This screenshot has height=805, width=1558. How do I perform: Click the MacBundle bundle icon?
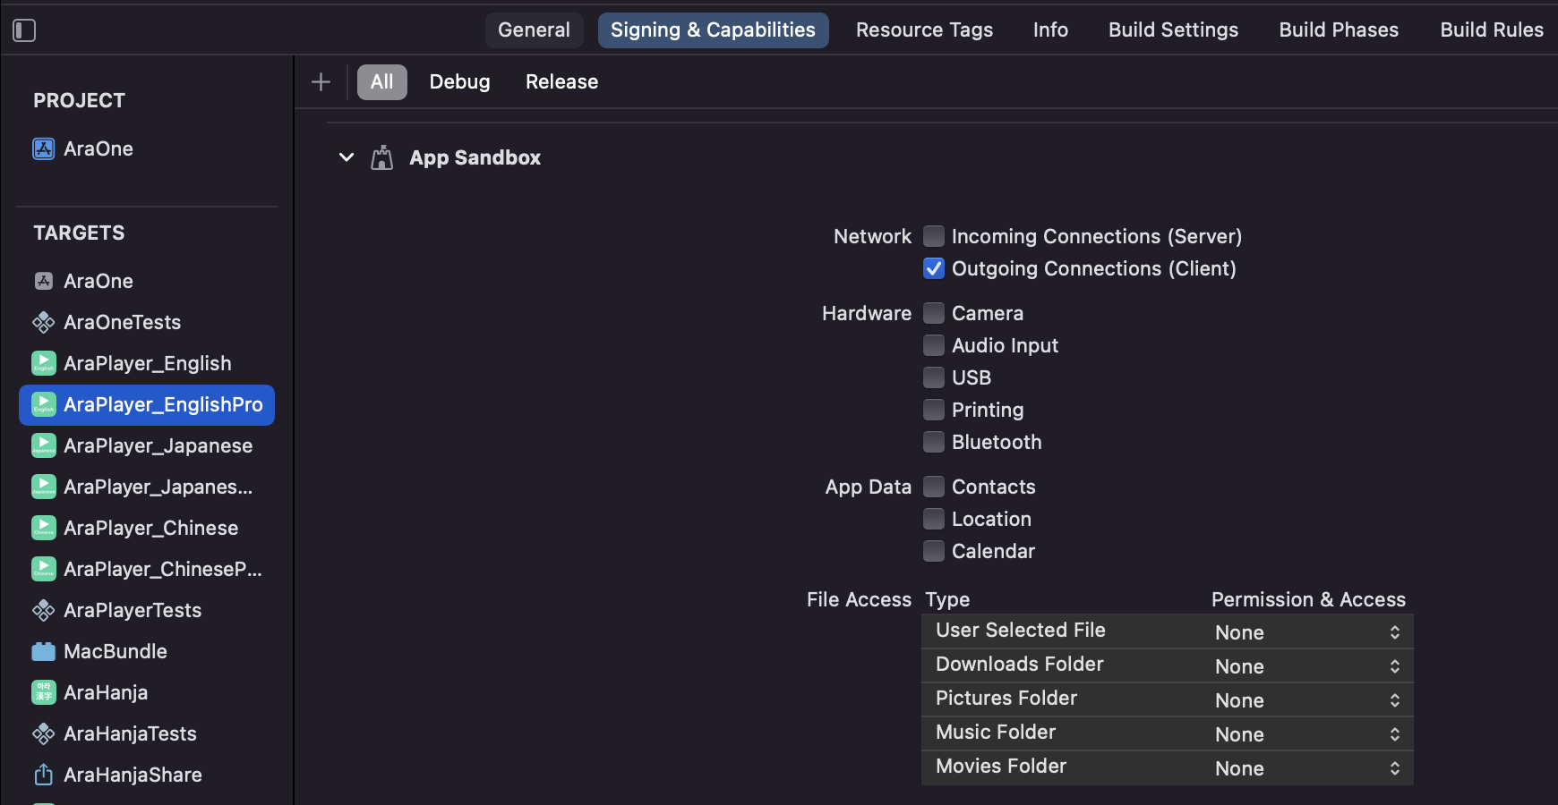(x=44, y=651)
